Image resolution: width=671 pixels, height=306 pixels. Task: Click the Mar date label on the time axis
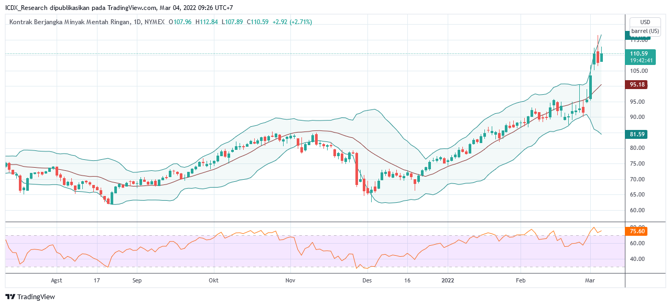(x=590, y=280)
